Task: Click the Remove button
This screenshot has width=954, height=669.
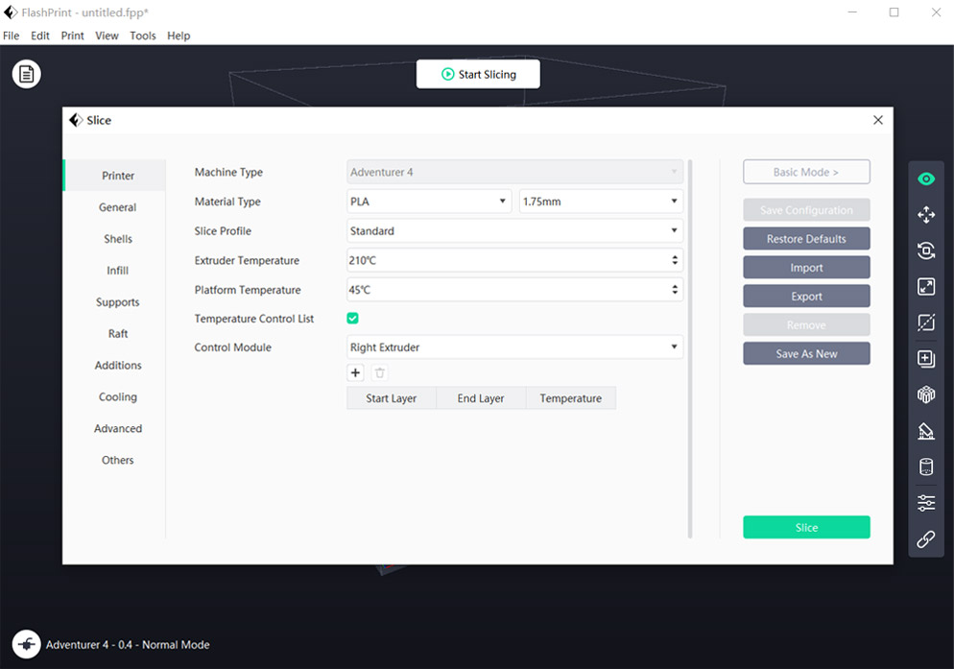Action: coord(806,325)
